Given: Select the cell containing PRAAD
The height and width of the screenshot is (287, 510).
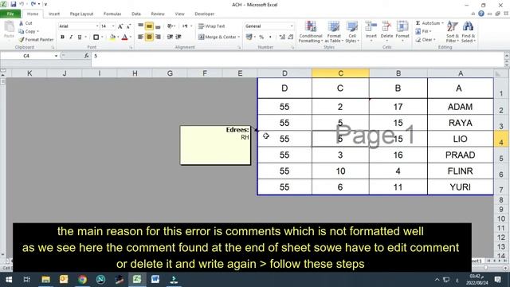Looking at the screenshot, I should point(461,155).
